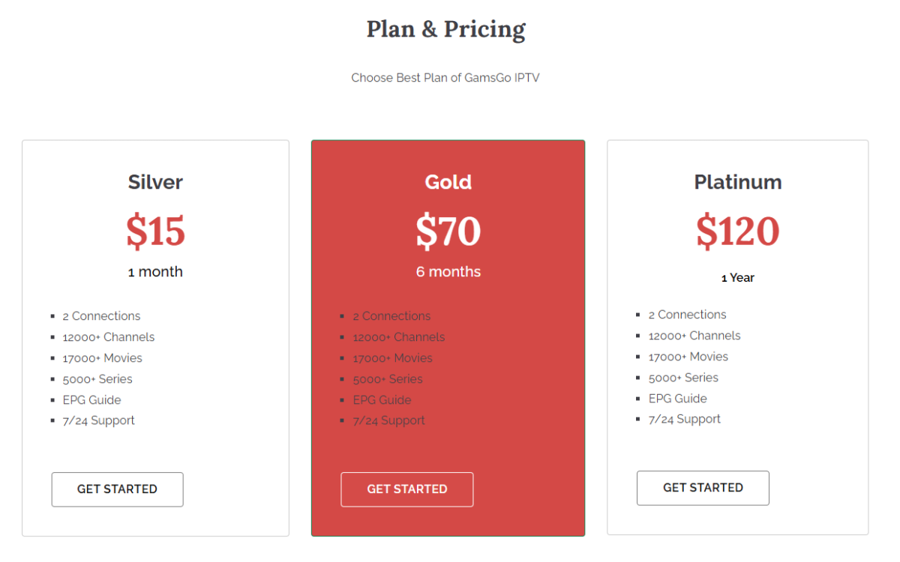Click the '1 month' duration label
This screenshot has width=900, height=562.
(155, 271)
